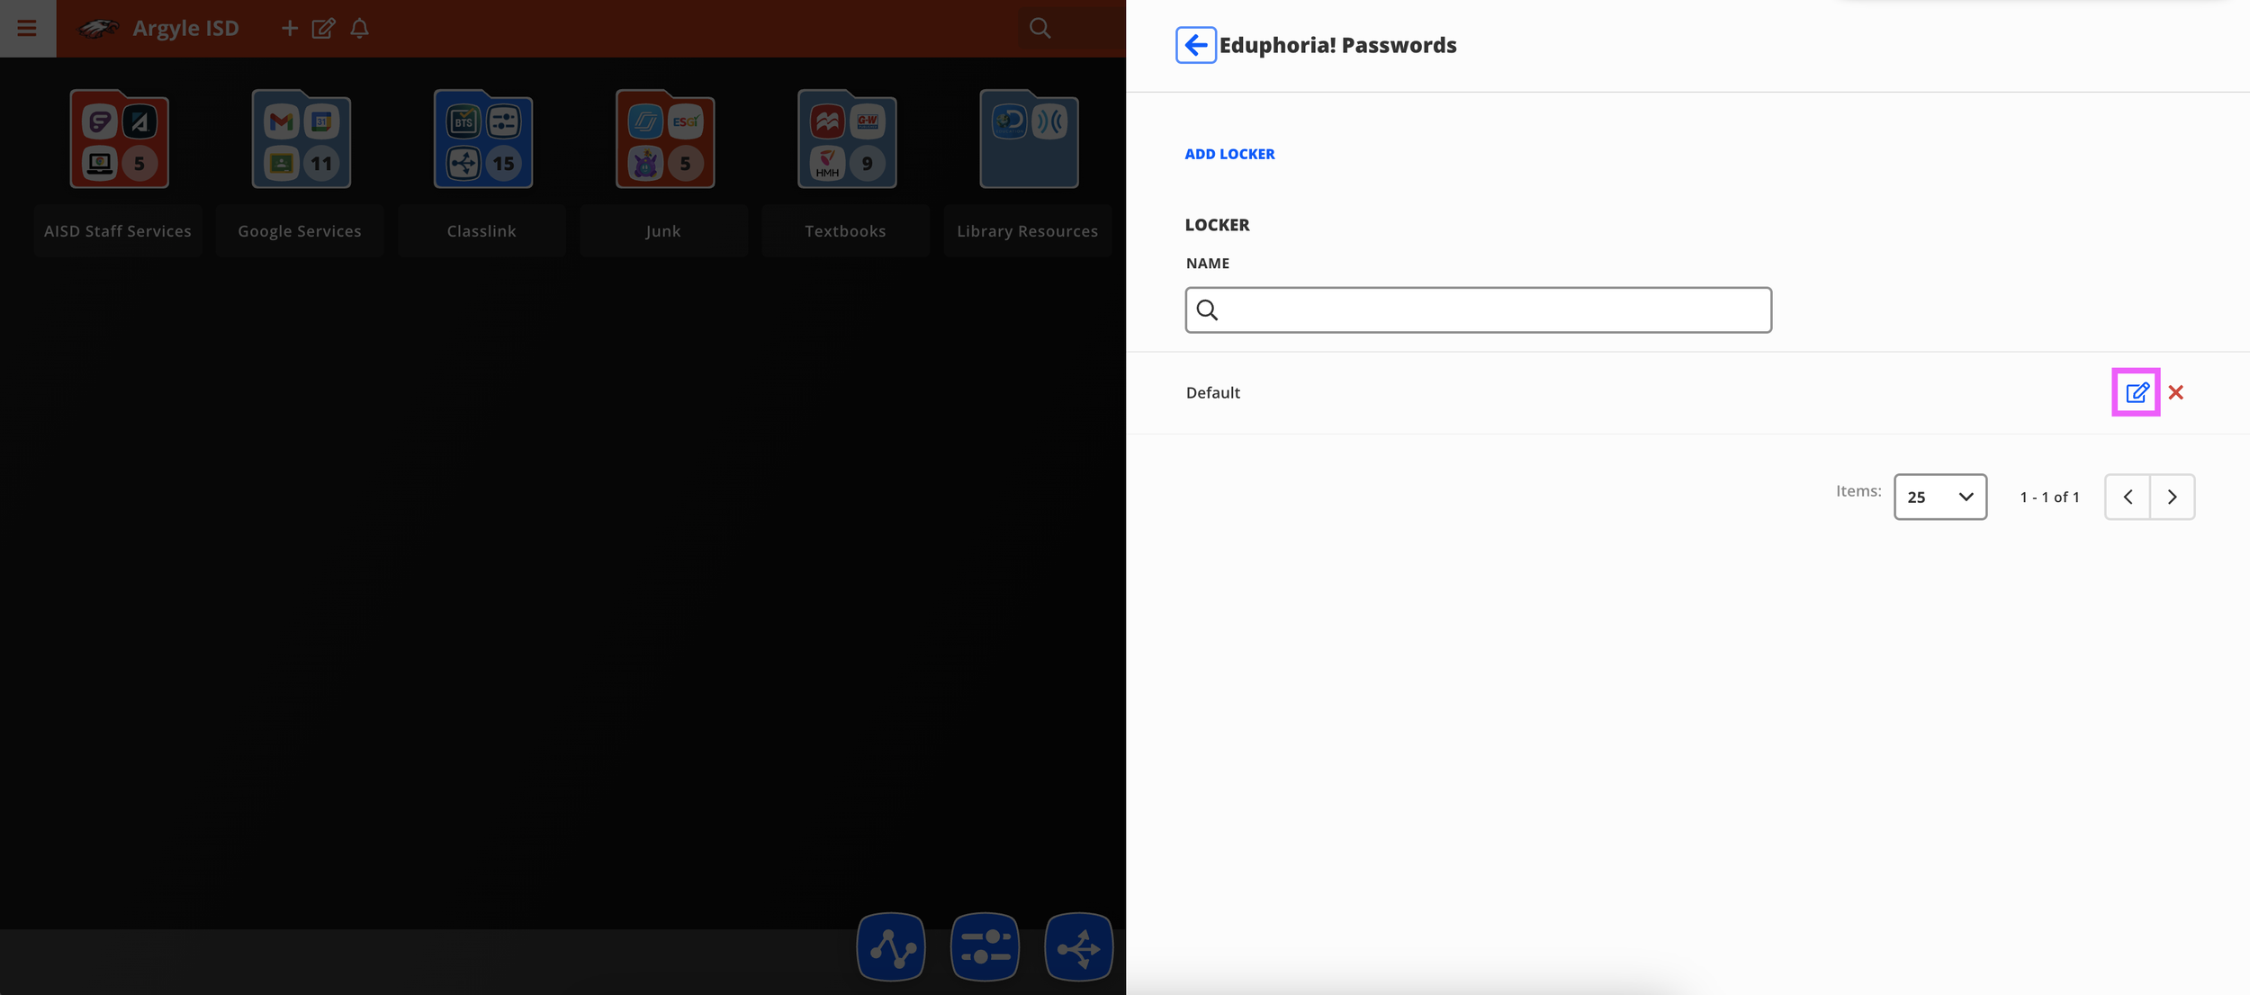Go to the previous page of lockers
Image resolution: width=2250 pixels, height=995 pixels.
point(2128,497)
